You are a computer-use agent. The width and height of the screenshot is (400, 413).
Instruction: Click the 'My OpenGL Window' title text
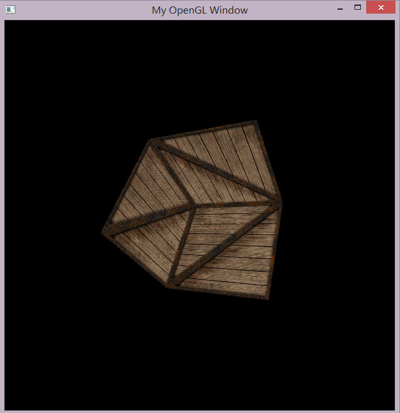click(200, 10)
